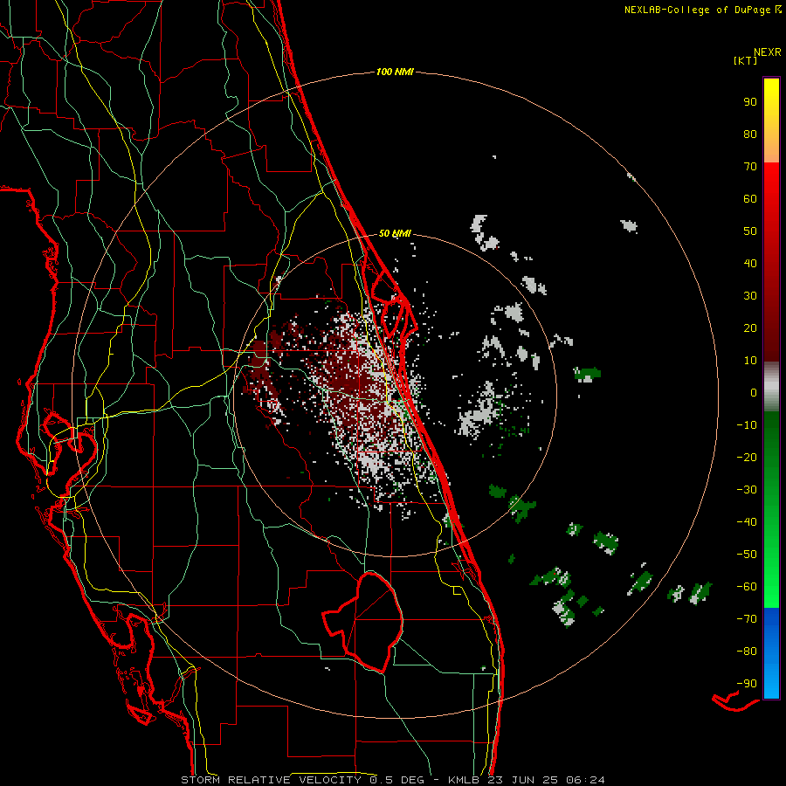This screenshot has height=786, width=786.
Task: Click the 90 value on the velocity scale
Action: tap(750, 102)
